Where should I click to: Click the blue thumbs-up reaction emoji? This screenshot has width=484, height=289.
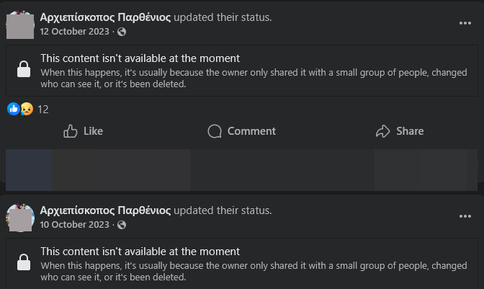pos(13,109)
